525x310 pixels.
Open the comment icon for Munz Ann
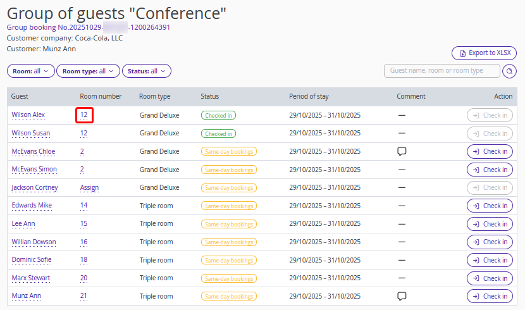click(x=401, y=296)
